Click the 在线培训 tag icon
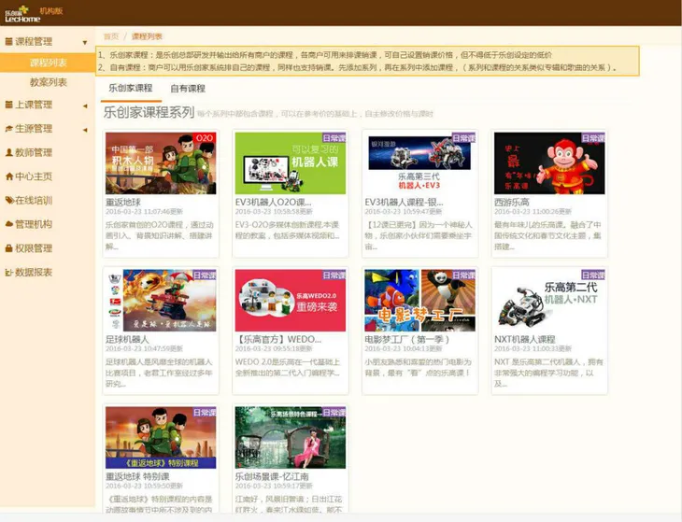682x522 pixels. (x=9, y=201)
